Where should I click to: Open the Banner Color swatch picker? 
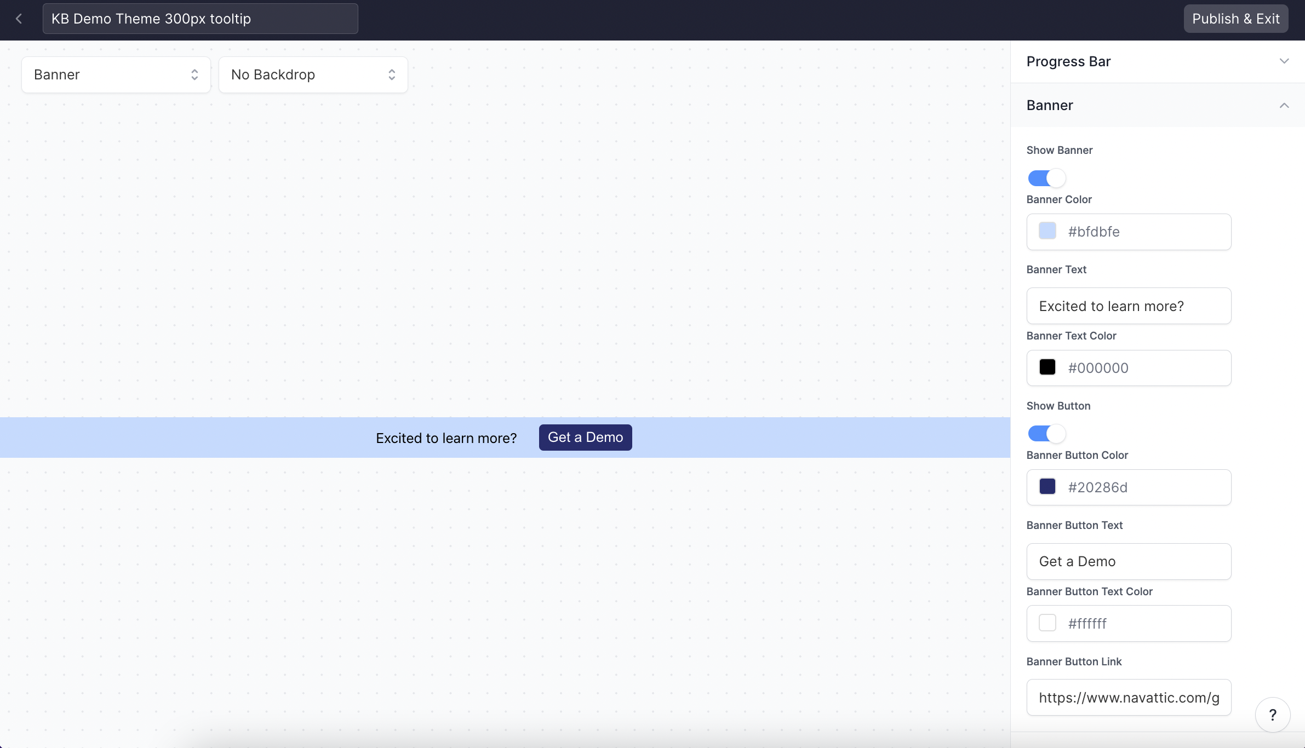click(1048, 231)
